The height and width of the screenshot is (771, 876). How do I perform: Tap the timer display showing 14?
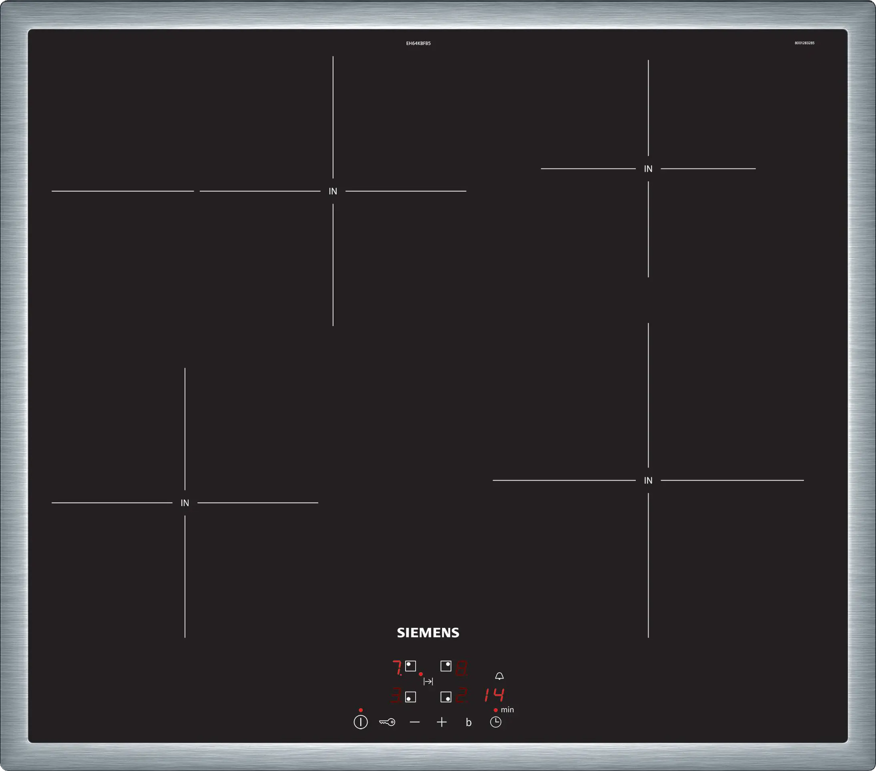(494, 695)
